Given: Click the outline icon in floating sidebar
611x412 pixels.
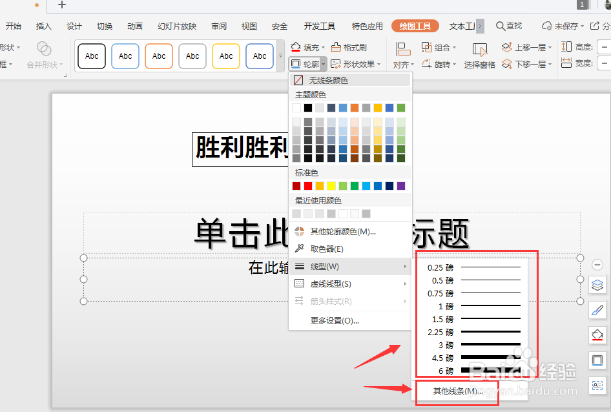Looking at the screenshot, I should click(597, 360).
